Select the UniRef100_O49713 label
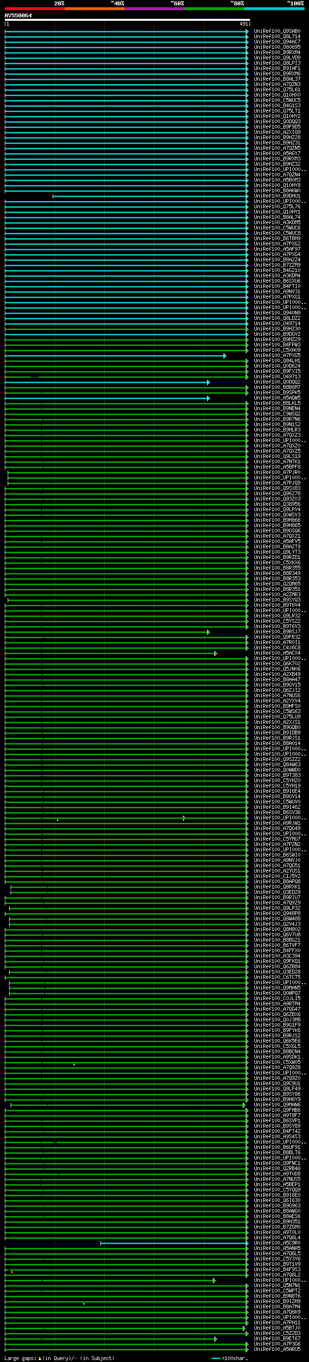The width and height of the screenshot is (309, 1362). 277,376
